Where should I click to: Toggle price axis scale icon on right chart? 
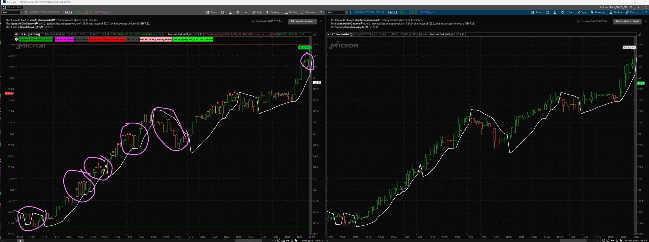[x=639, y=34]
